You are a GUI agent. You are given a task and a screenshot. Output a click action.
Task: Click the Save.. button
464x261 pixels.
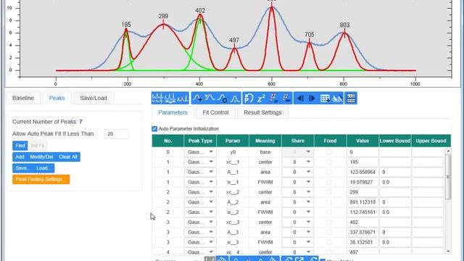22,168
